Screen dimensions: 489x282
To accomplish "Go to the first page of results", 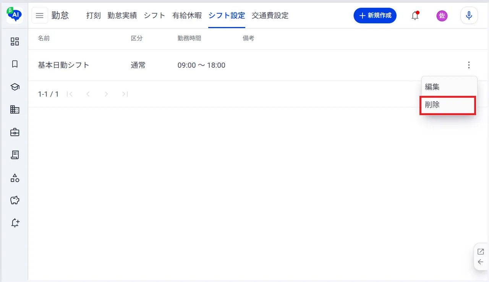I will pyautogui.click(x=70, y=94).
